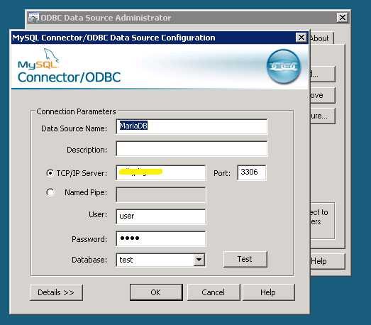Click the Cancel button
Viewport: 371px width, 325px height.
[214, 292]
